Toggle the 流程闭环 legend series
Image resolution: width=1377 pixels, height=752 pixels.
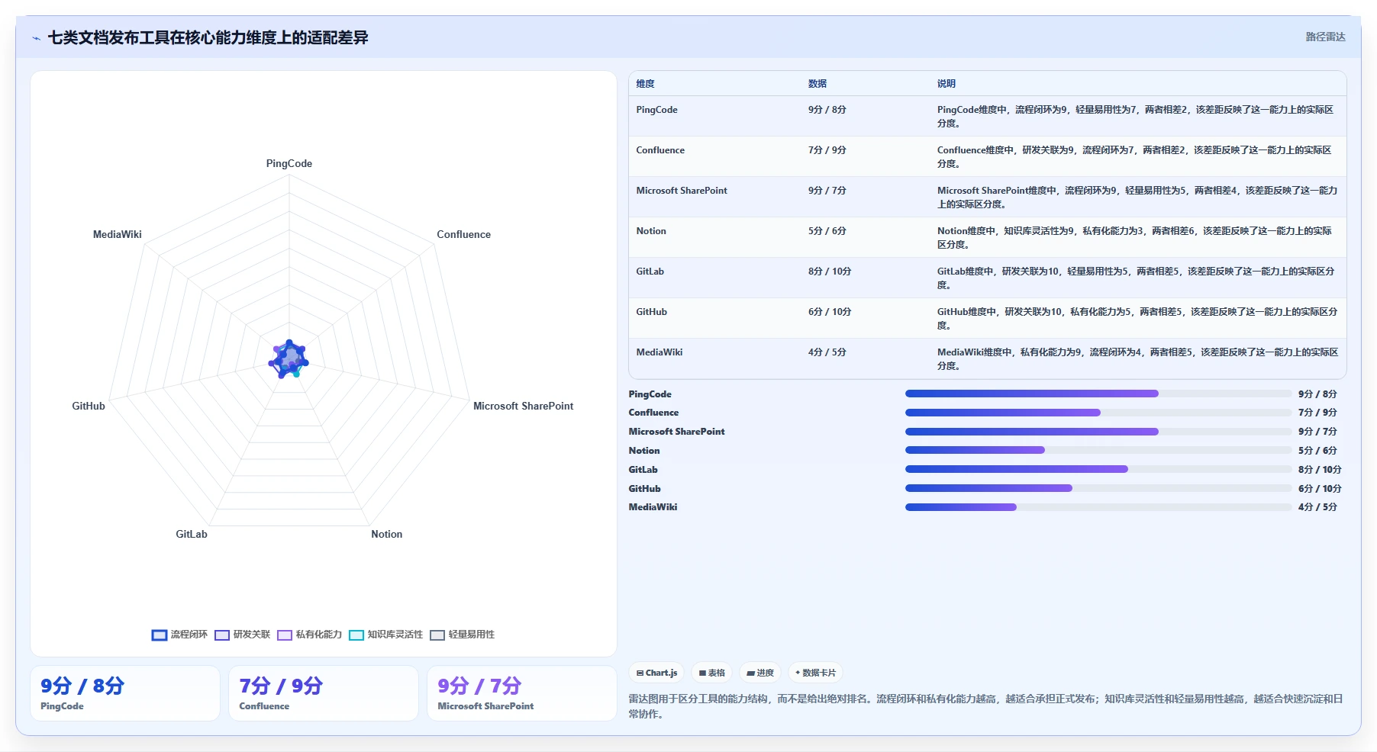179,635
